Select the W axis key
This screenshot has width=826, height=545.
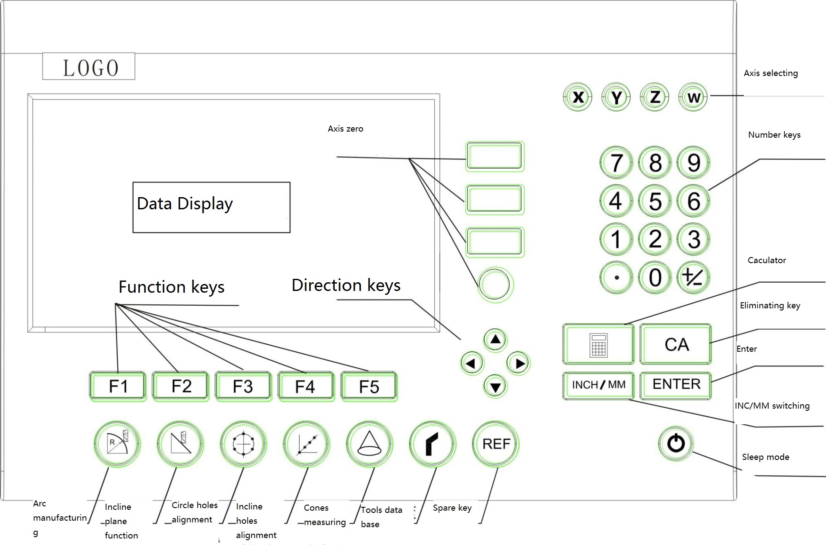tap(693, 97)
